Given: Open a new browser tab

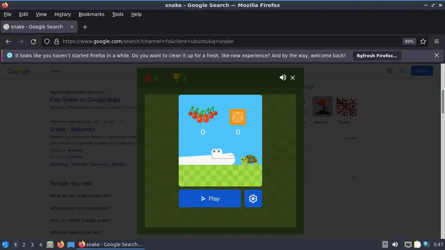Looking at the screenshot, I should coord(85,27).
